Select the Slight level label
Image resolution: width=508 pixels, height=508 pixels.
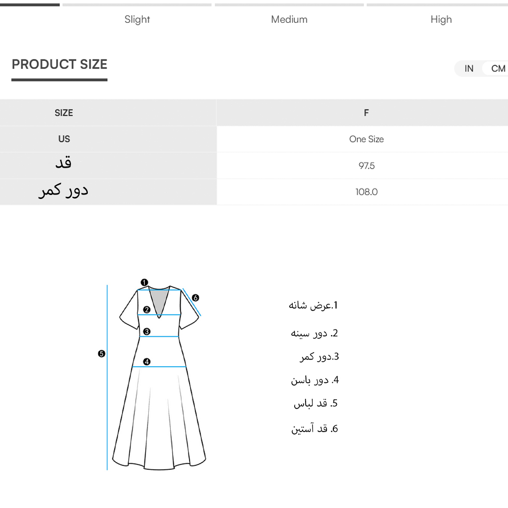[137, 19]
